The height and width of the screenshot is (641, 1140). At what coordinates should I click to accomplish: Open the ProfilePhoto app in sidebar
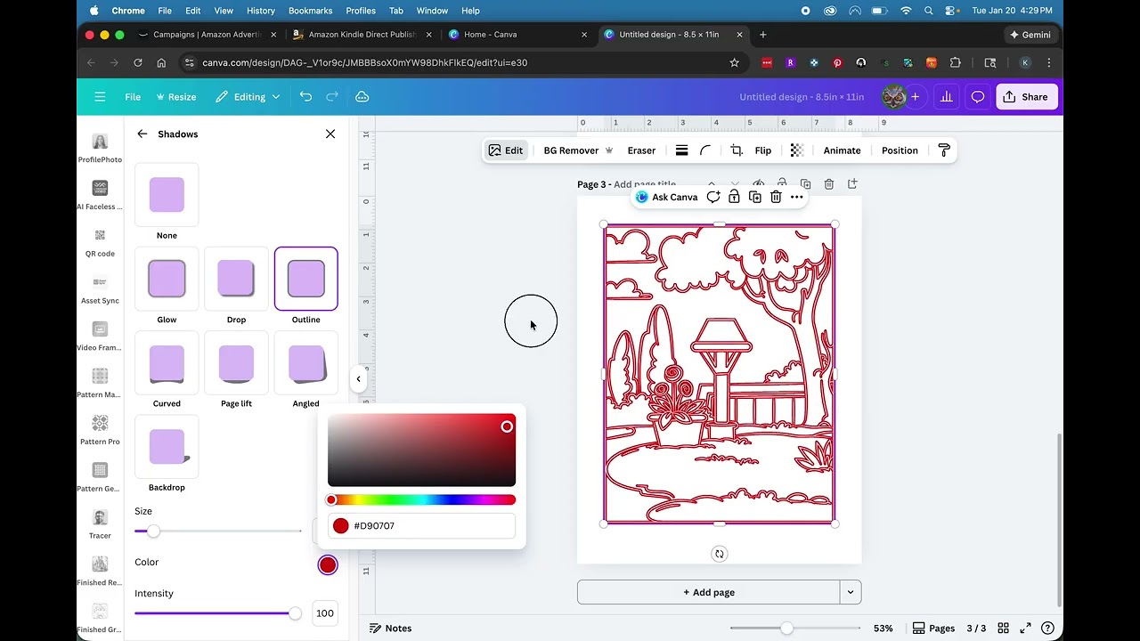click(100, 148)
